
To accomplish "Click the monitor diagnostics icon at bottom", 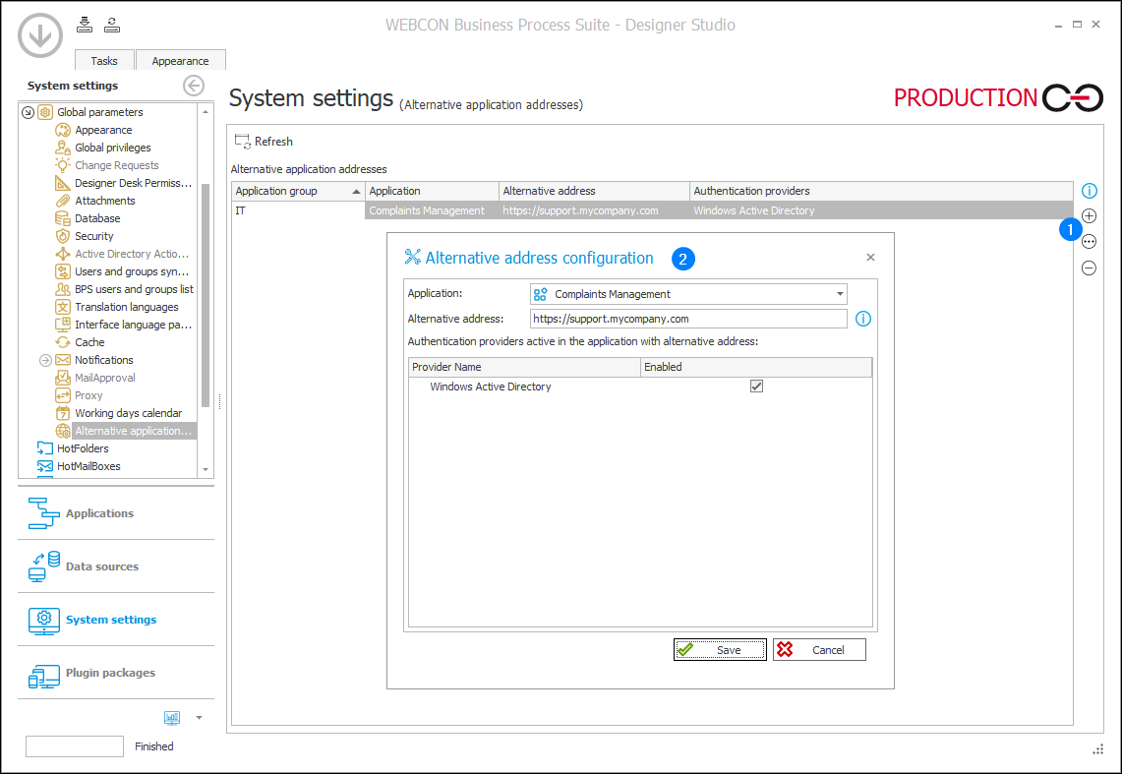I will pos(172,718).
